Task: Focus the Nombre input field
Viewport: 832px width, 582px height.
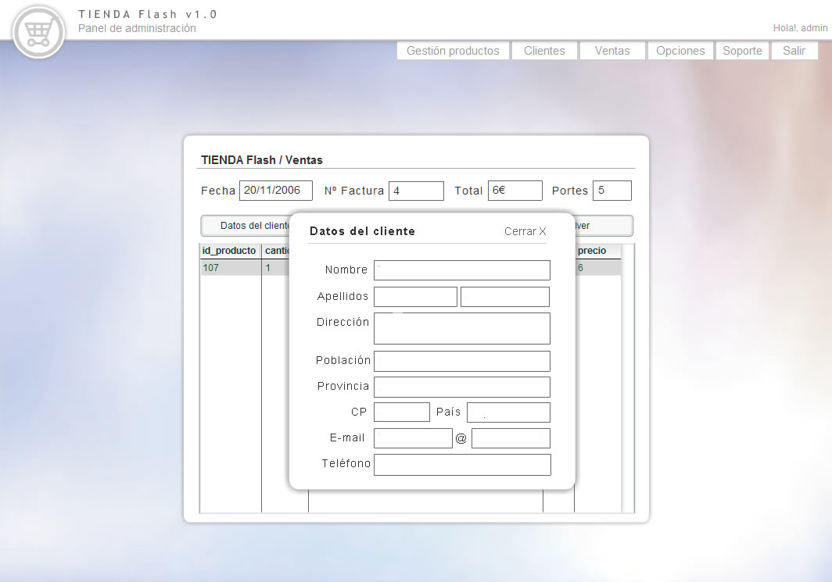Action: pos(462,270)
